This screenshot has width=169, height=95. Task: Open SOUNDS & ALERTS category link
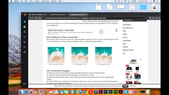tap(128, 50)
